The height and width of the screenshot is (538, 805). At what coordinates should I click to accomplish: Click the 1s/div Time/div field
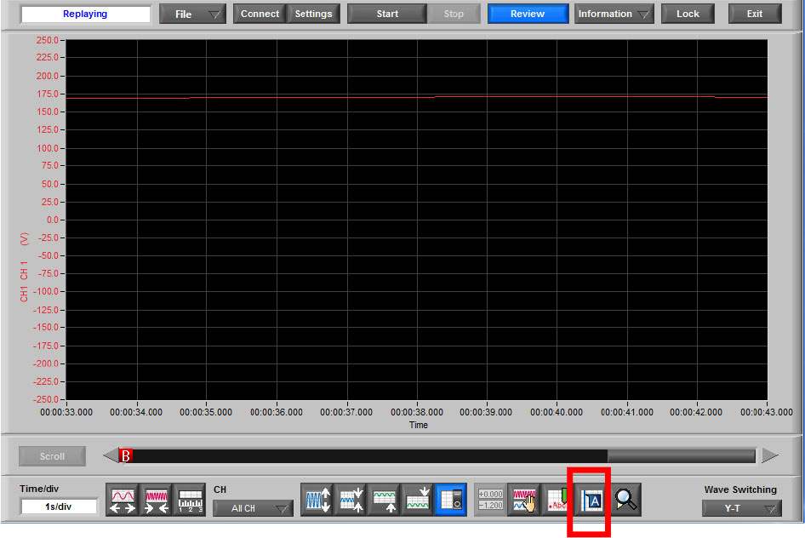coord(59,507)
